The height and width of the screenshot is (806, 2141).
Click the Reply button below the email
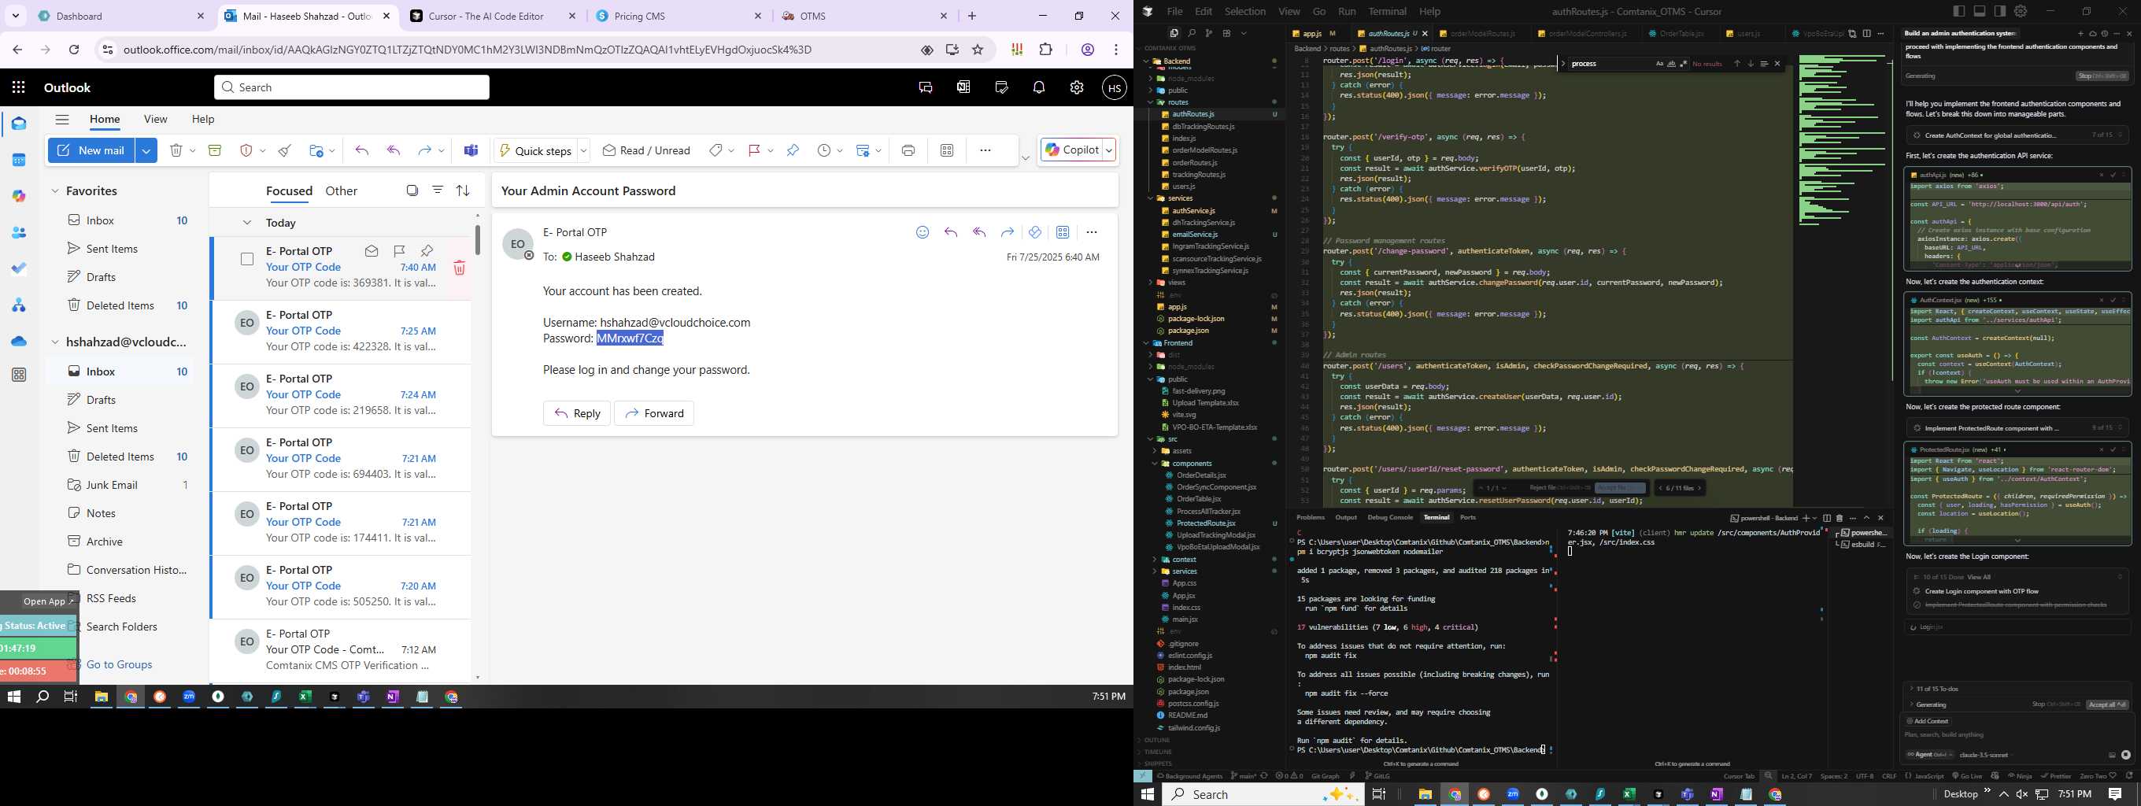coord(577,413)
